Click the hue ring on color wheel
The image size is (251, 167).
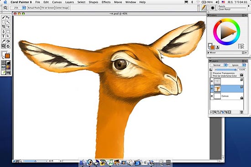(227, 20)
